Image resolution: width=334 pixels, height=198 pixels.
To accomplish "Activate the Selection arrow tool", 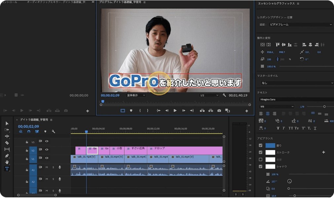I will coord(7,123).
